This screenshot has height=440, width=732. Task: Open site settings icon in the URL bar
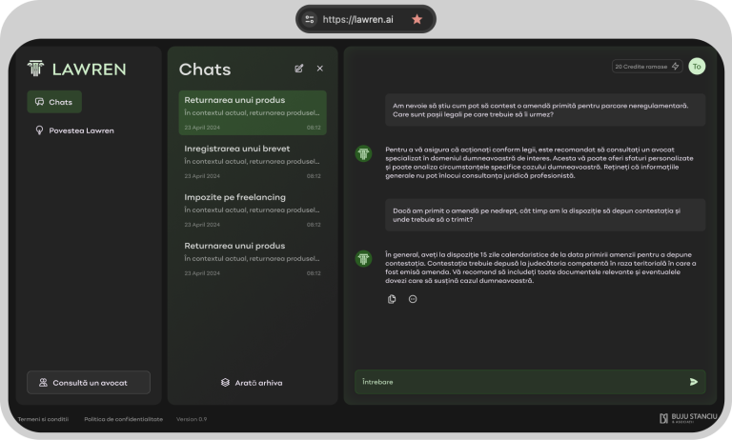309,19
